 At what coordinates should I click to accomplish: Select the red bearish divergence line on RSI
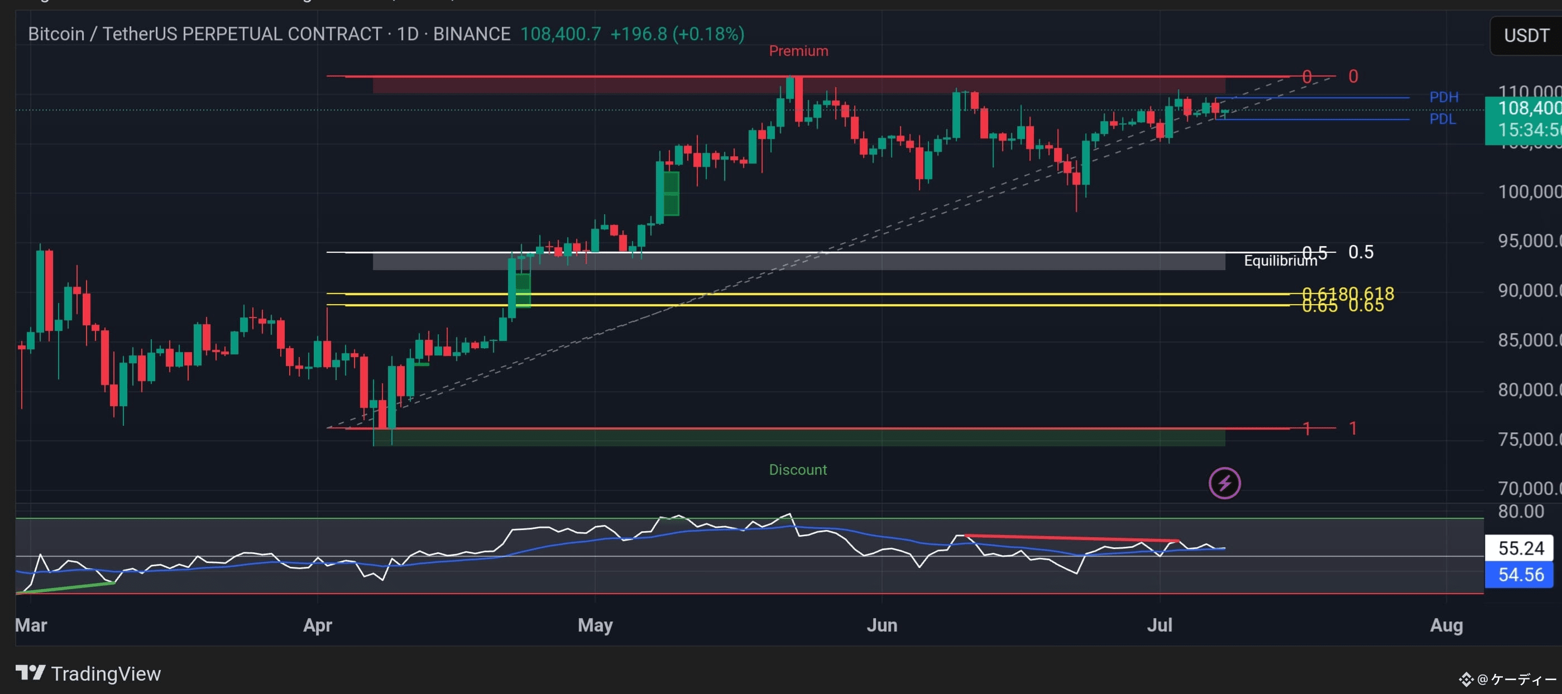[x=1071, y=538]
